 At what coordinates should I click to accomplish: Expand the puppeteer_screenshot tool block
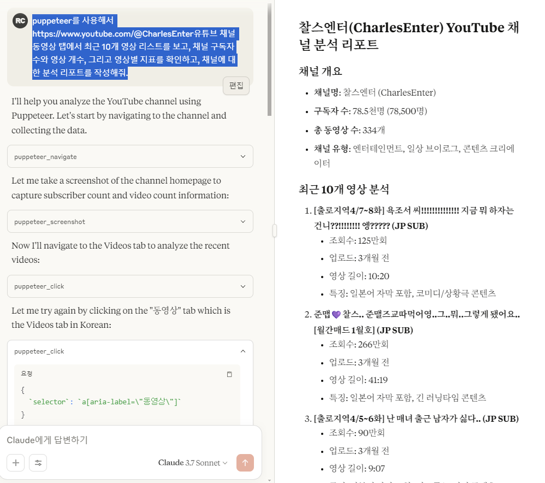coord(130,221)
